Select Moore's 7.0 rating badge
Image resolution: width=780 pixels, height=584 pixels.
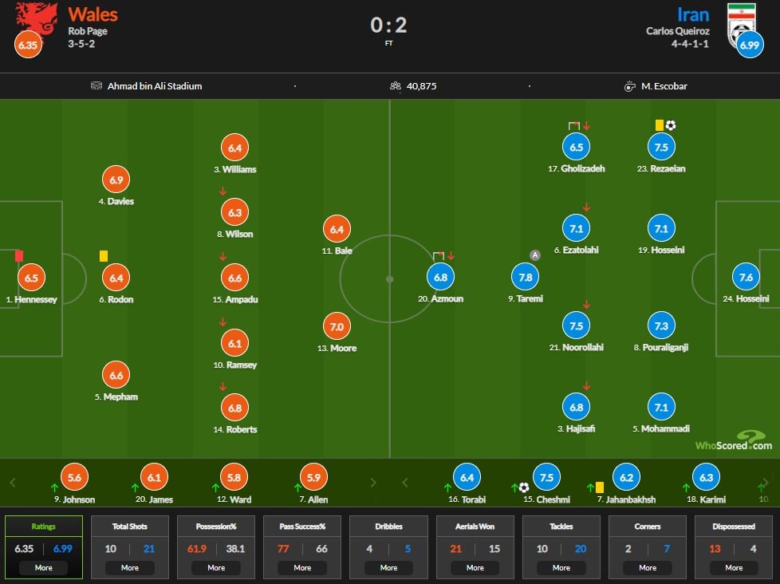pos(337,326)
